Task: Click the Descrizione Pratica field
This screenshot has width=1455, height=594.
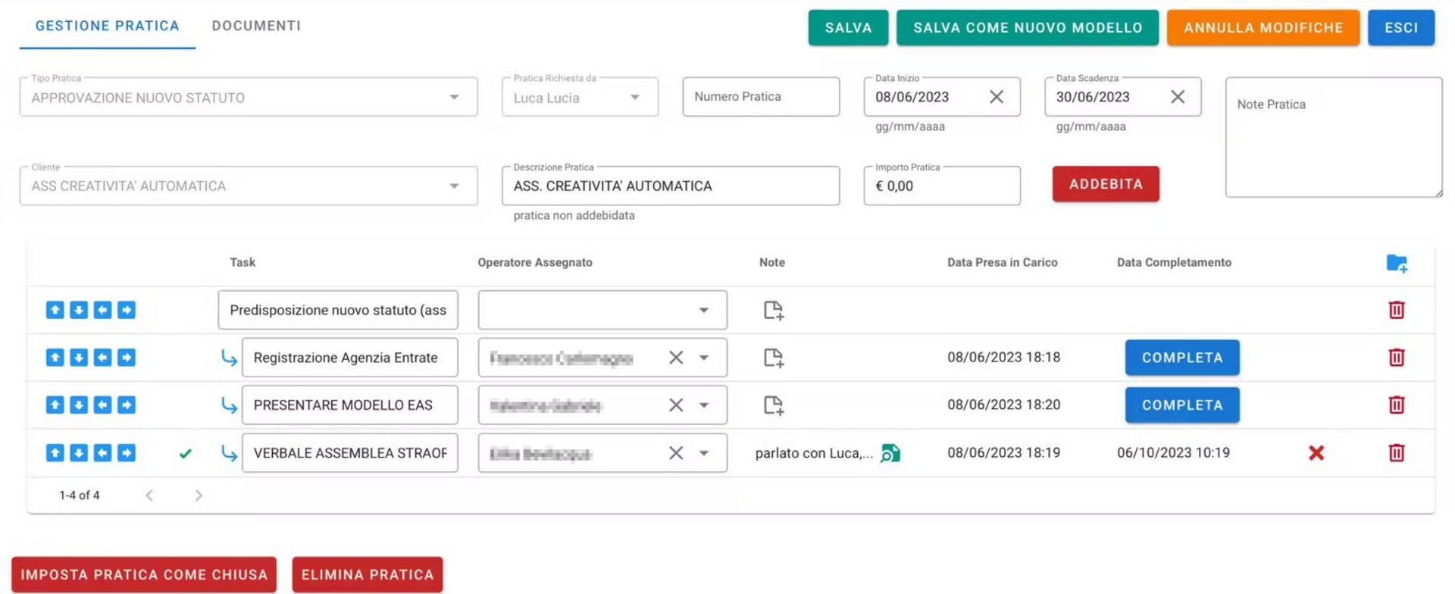Action: [671, 186]
